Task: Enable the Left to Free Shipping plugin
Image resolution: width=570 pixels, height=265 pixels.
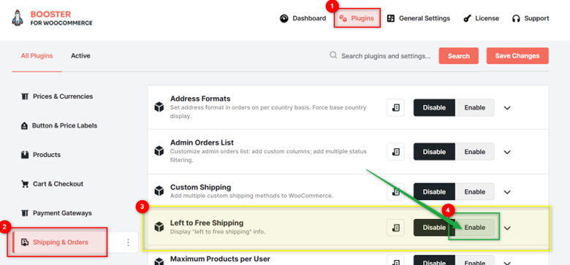Action: [475, 228]
